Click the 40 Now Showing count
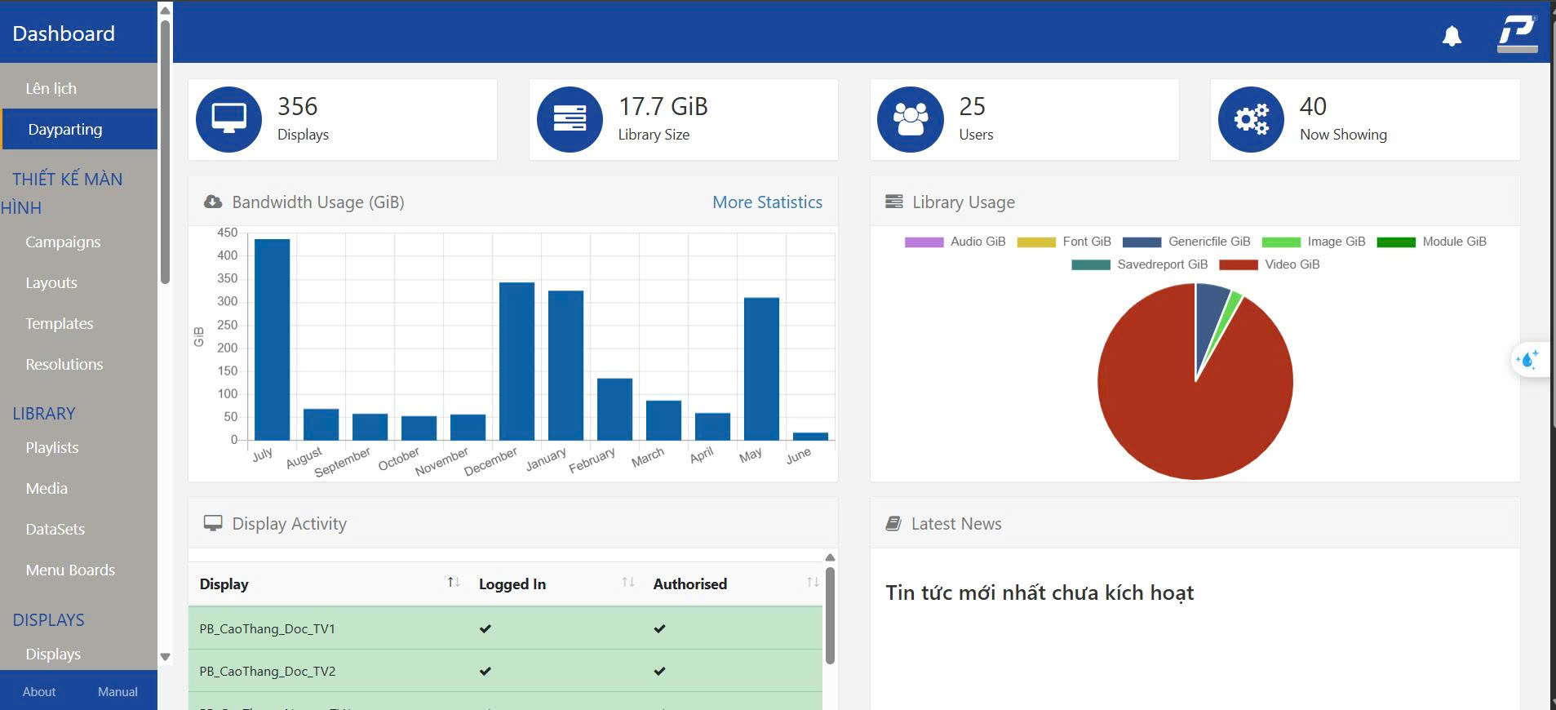The image size is (1556, 710). pyautogui.click(x=1313, y=106)
